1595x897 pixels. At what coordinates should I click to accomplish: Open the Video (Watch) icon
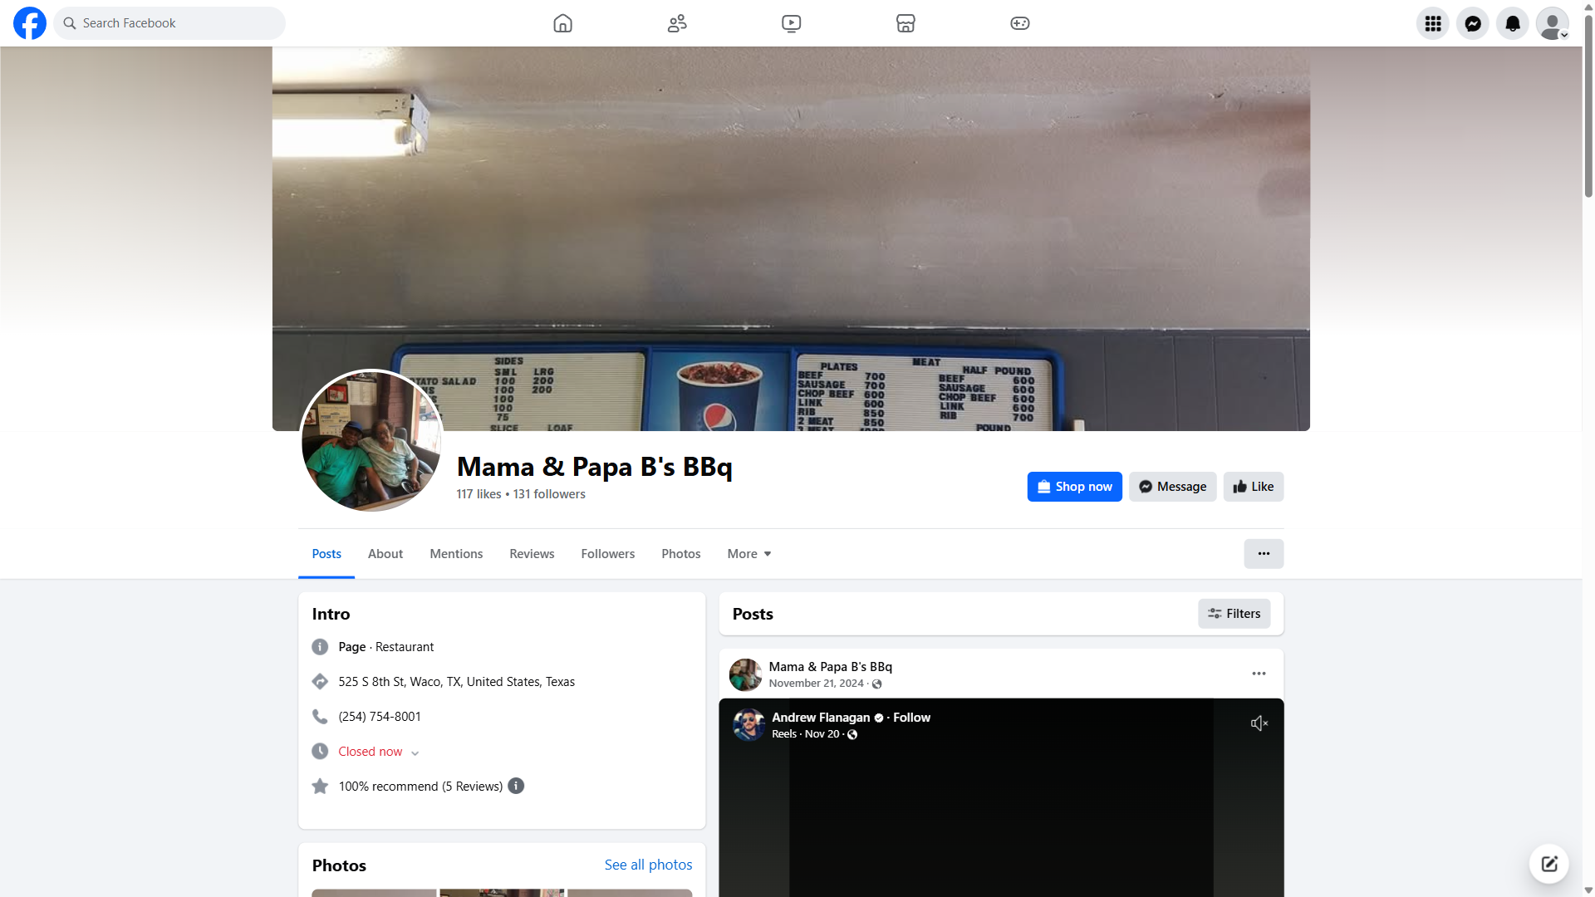click(x=791, y=23)
